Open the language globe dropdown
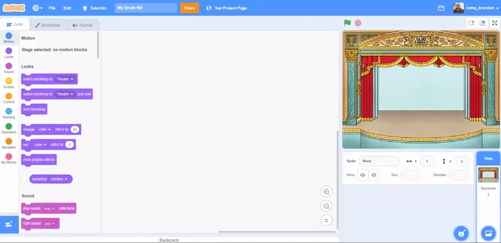This screenshot has width=501, height=243. click(38, 8)
